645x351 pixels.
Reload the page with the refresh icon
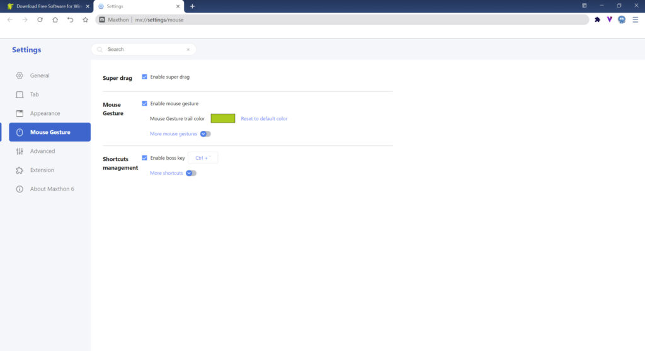pyautogui.click(x=40, y=19)
